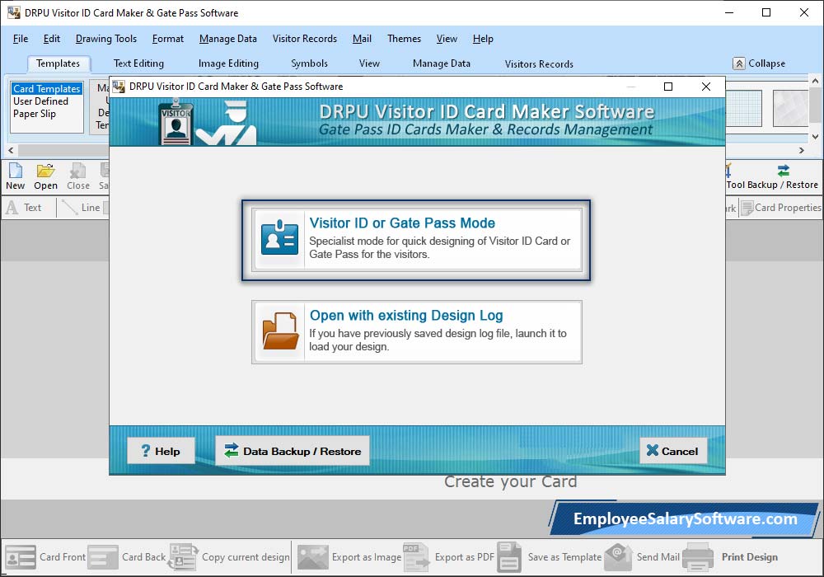Click the Export as PDF icon

point(416,557)
